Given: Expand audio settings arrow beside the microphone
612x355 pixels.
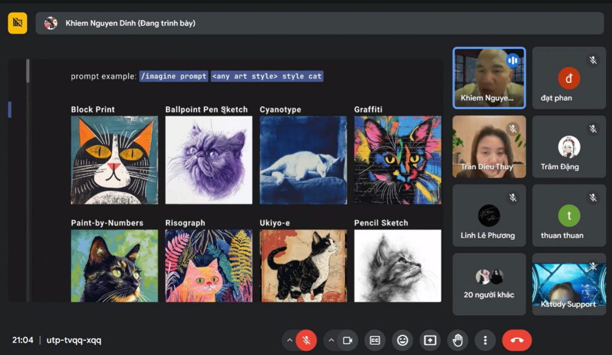Looking at the screenshot, I should [290, 340].
